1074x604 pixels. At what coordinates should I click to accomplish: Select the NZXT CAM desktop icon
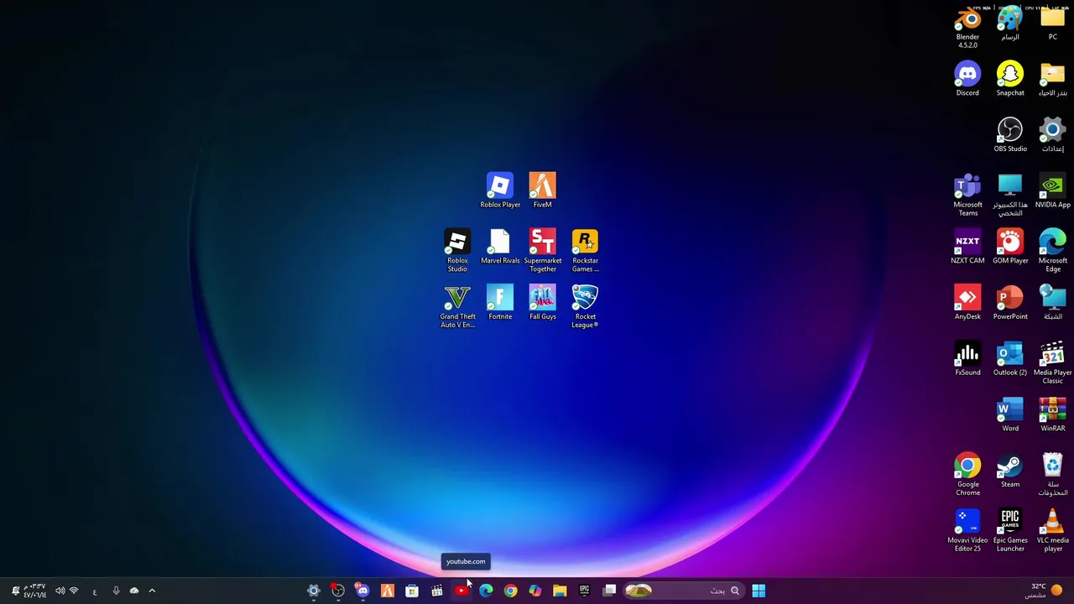967,247
